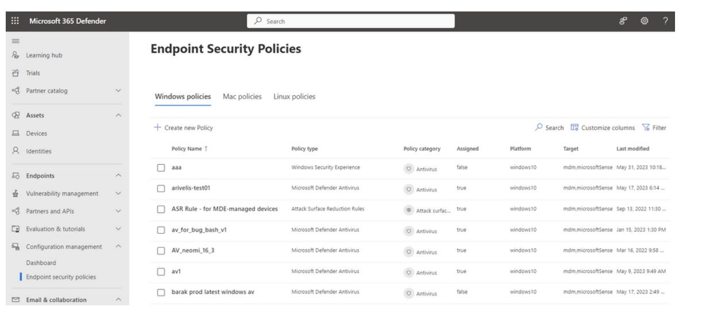
Task: Click the Customize columns icon
Action: point(575,127)
